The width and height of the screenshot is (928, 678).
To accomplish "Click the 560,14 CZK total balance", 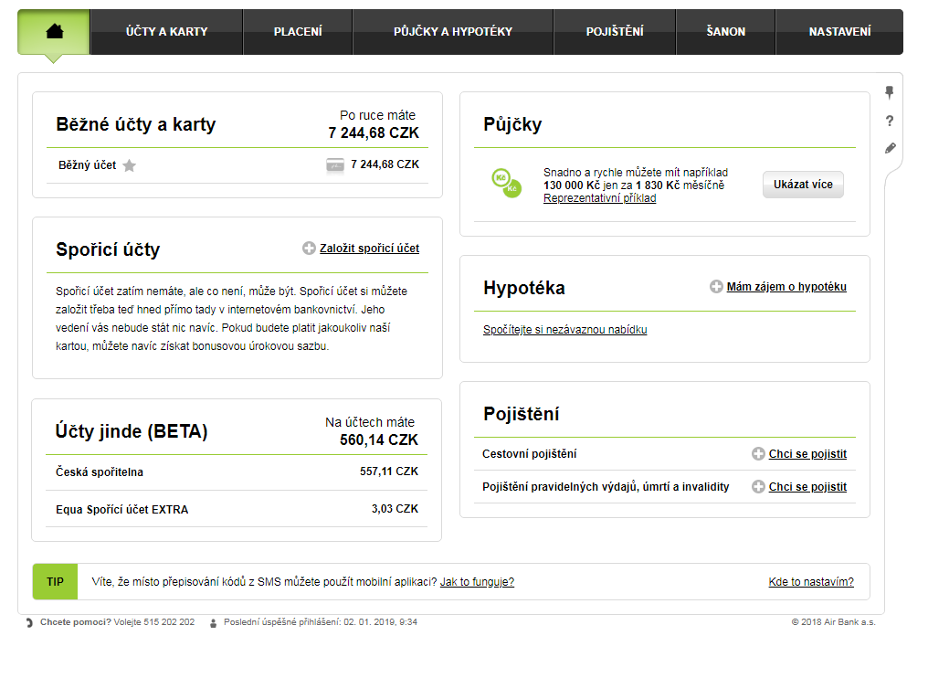I will [379, 440].
